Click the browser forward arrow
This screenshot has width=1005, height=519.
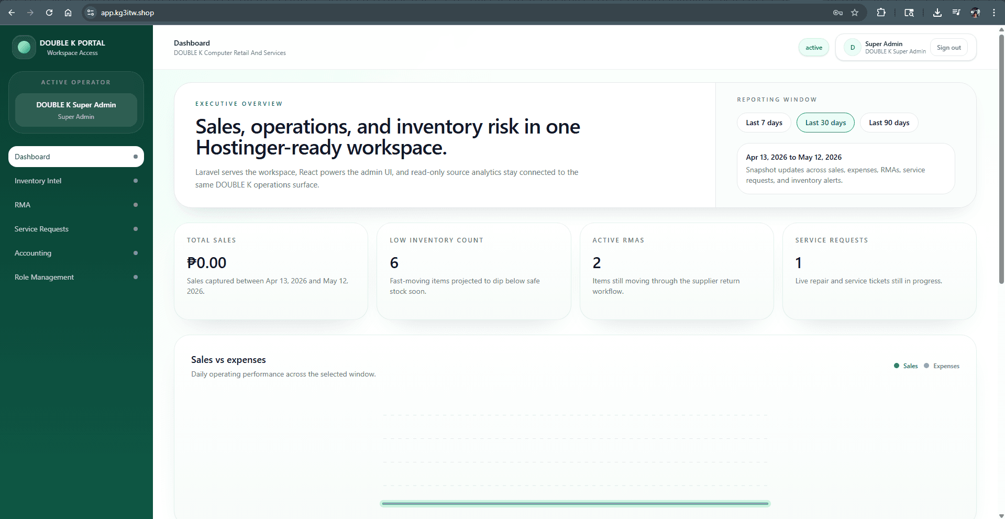(x=30, y=13)
